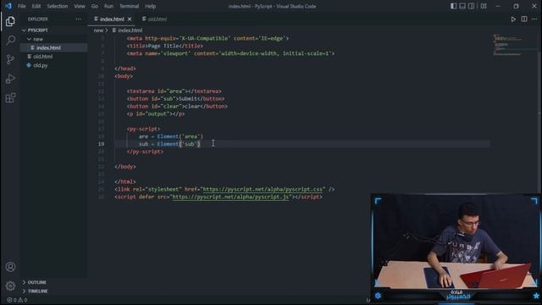Click the py-script opening tag line
The image size is (542, 305).
[x=143, y=129]
